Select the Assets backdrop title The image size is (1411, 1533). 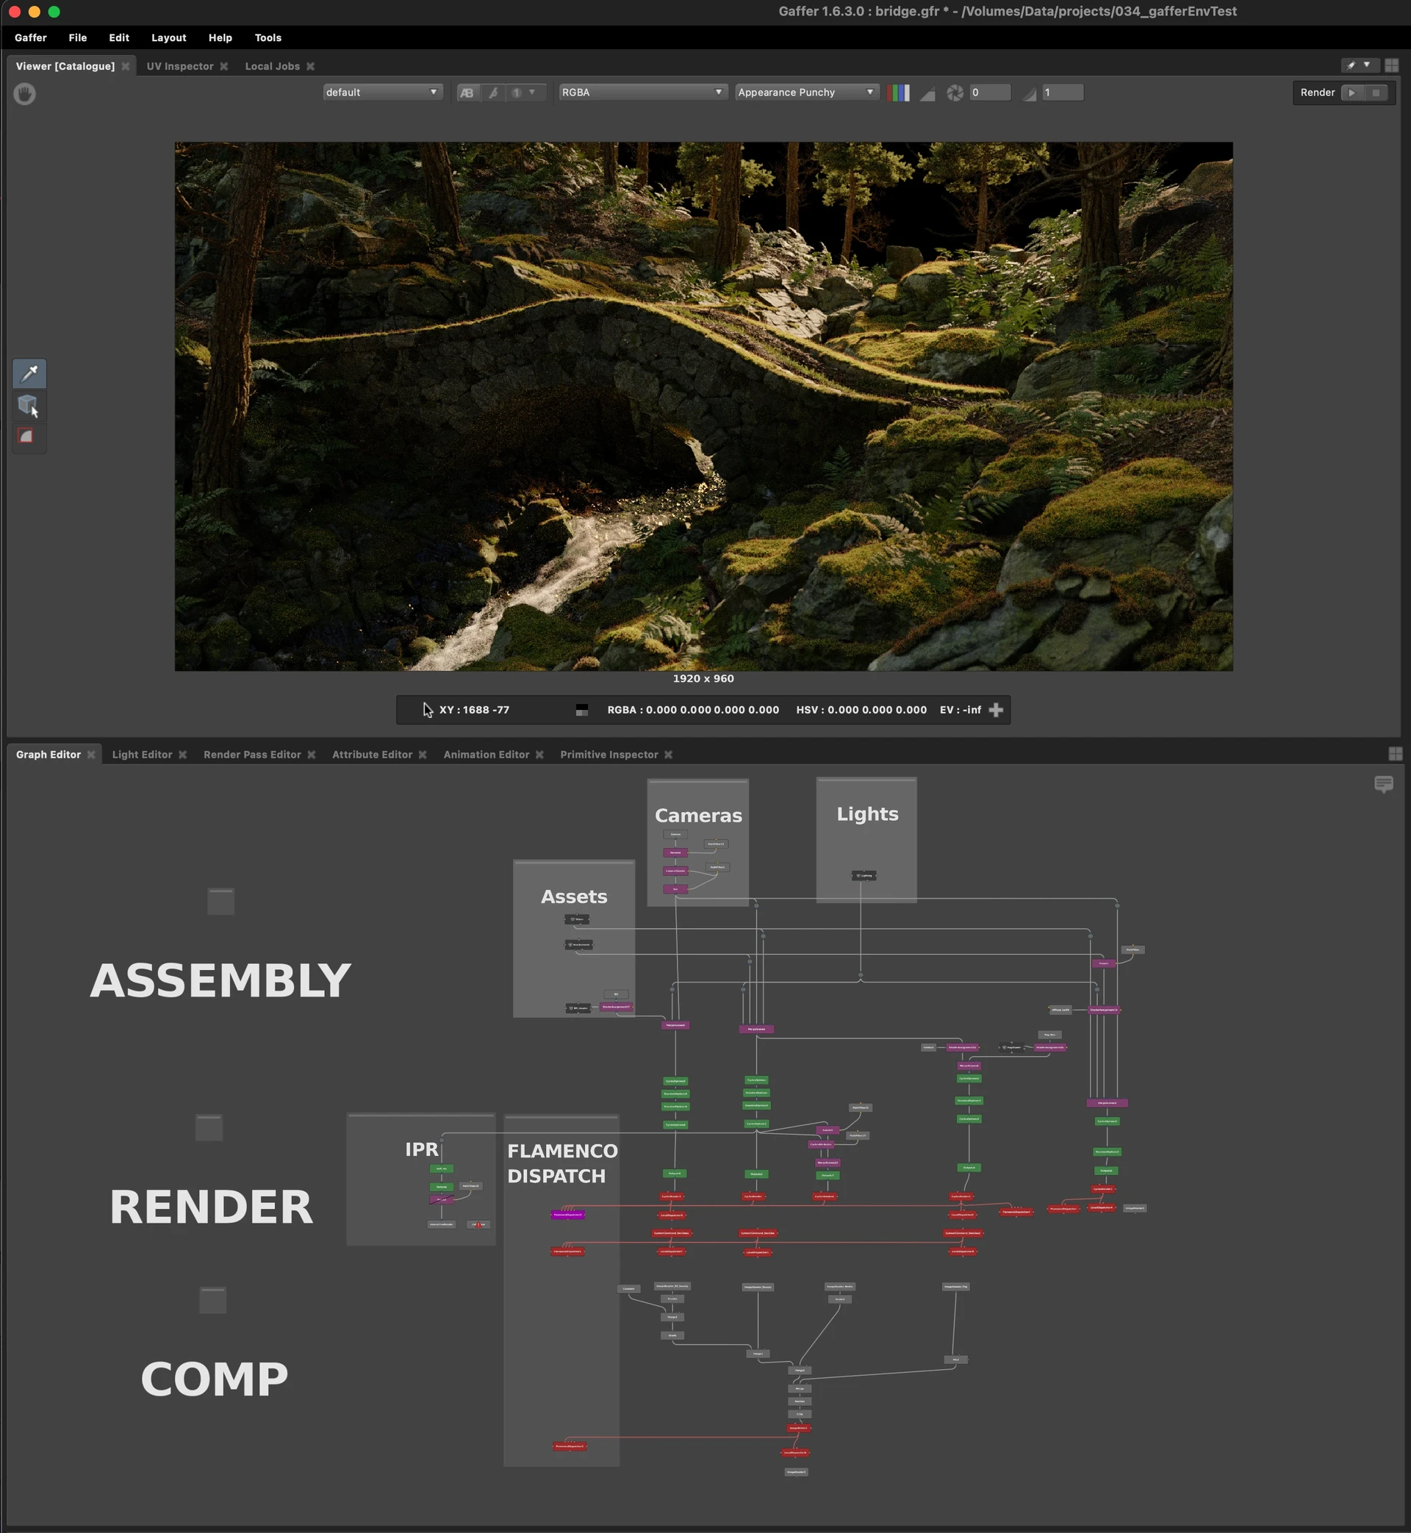tap(574, 897)
